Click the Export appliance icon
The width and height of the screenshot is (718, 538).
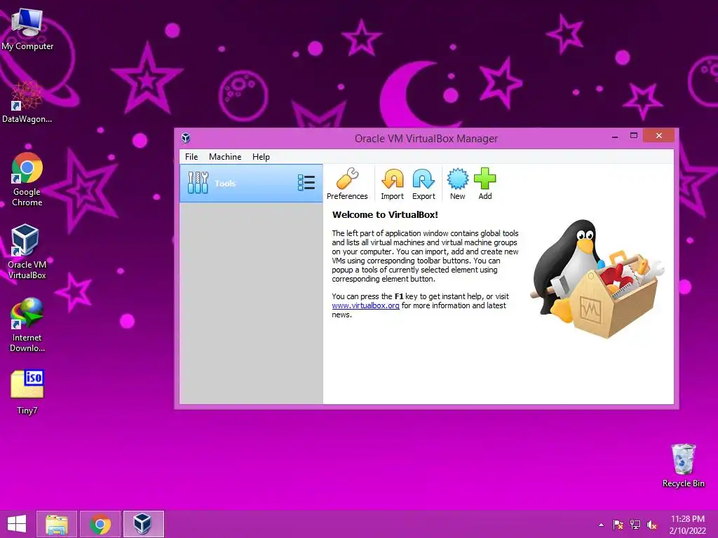pos(424,184)
